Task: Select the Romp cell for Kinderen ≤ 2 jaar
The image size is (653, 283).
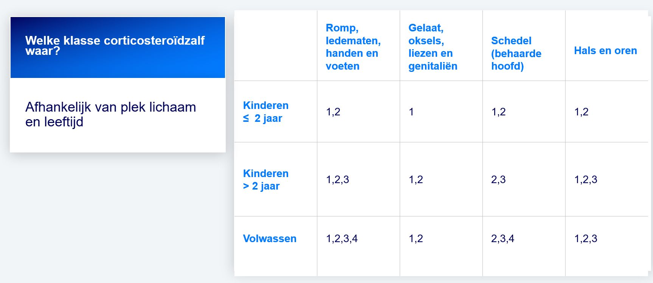Action: 333,112
